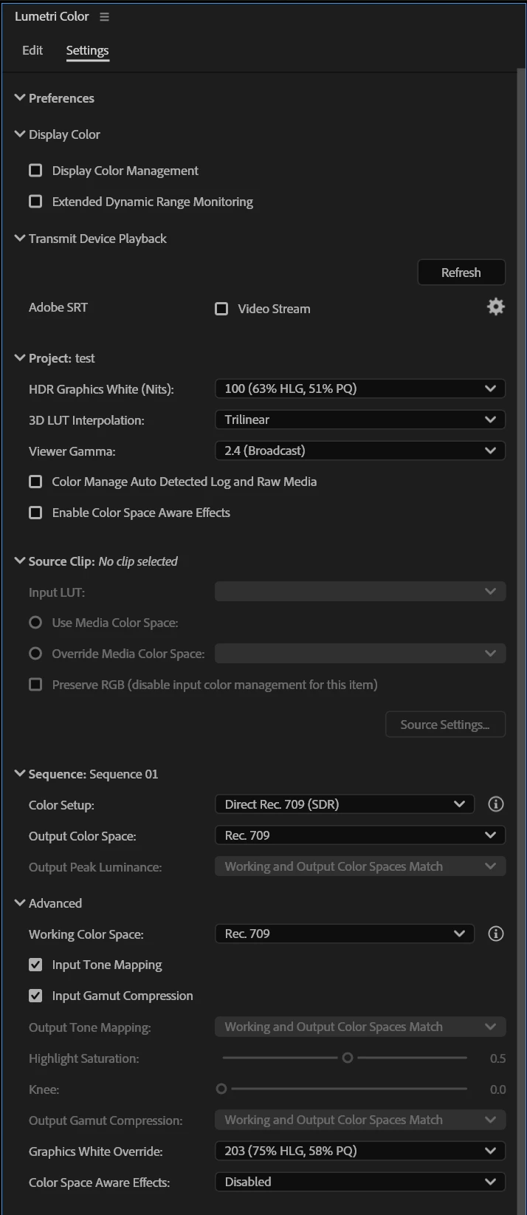The width and height of the screenshot is (527, 1215).
Task: Open the Viewer Gamma dropdown
Action: pyautogui.click(x=359, y=451)
